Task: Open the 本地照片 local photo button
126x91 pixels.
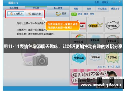Action: tap(16, 14)
